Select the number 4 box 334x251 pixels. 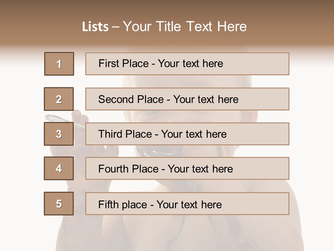[x=59, y=168]
